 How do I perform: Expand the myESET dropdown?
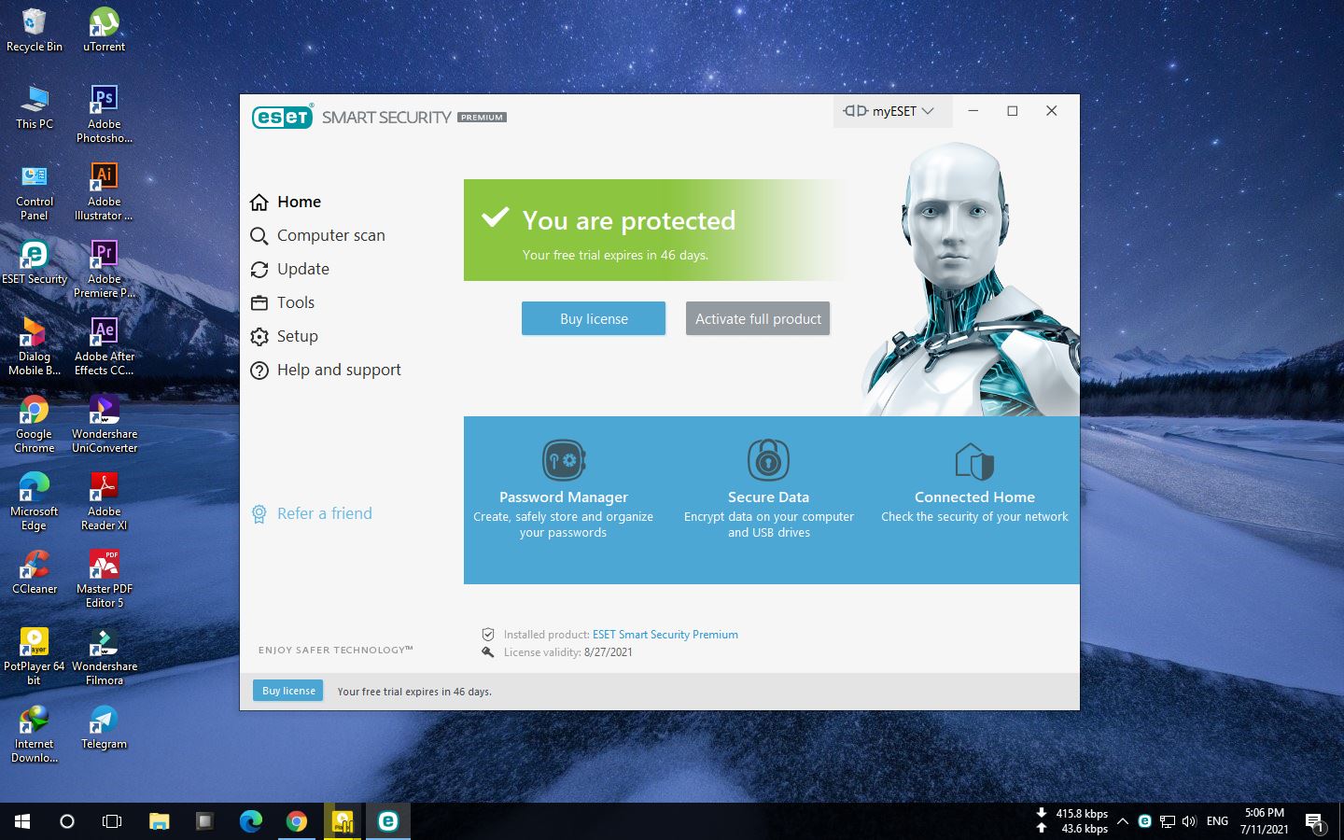[891, 111]
